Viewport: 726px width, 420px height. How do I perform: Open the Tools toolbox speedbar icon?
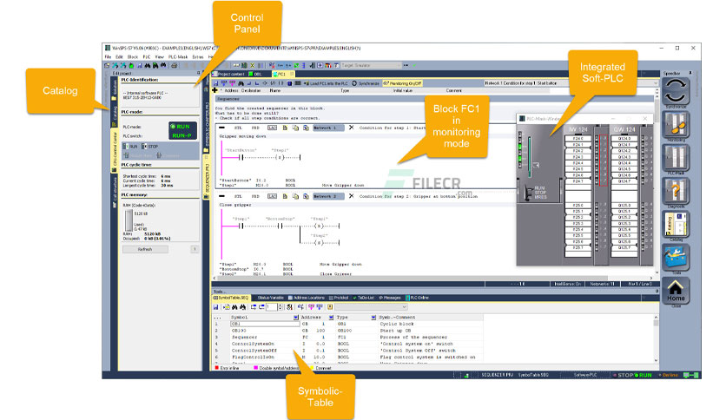pos(676,257)
